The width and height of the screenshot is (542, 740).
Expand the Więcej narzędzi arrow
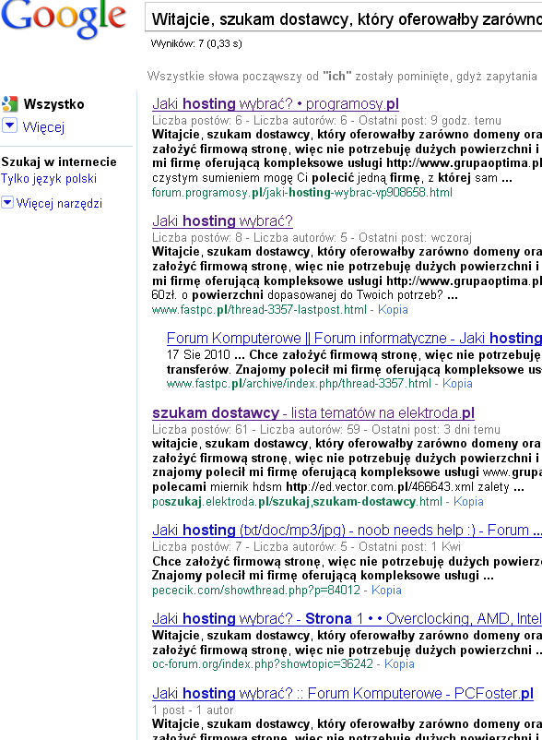tap(7, 202)
